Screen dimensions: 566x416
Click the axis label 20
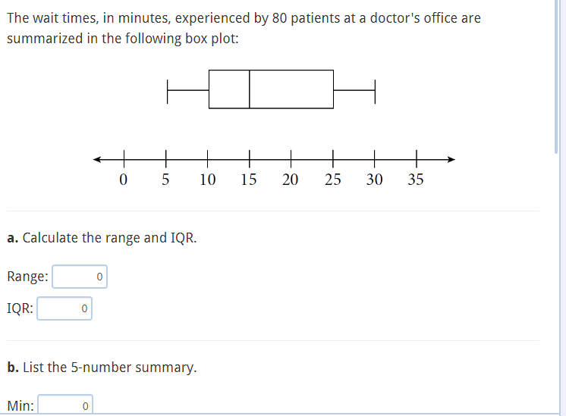pos(291,179)
